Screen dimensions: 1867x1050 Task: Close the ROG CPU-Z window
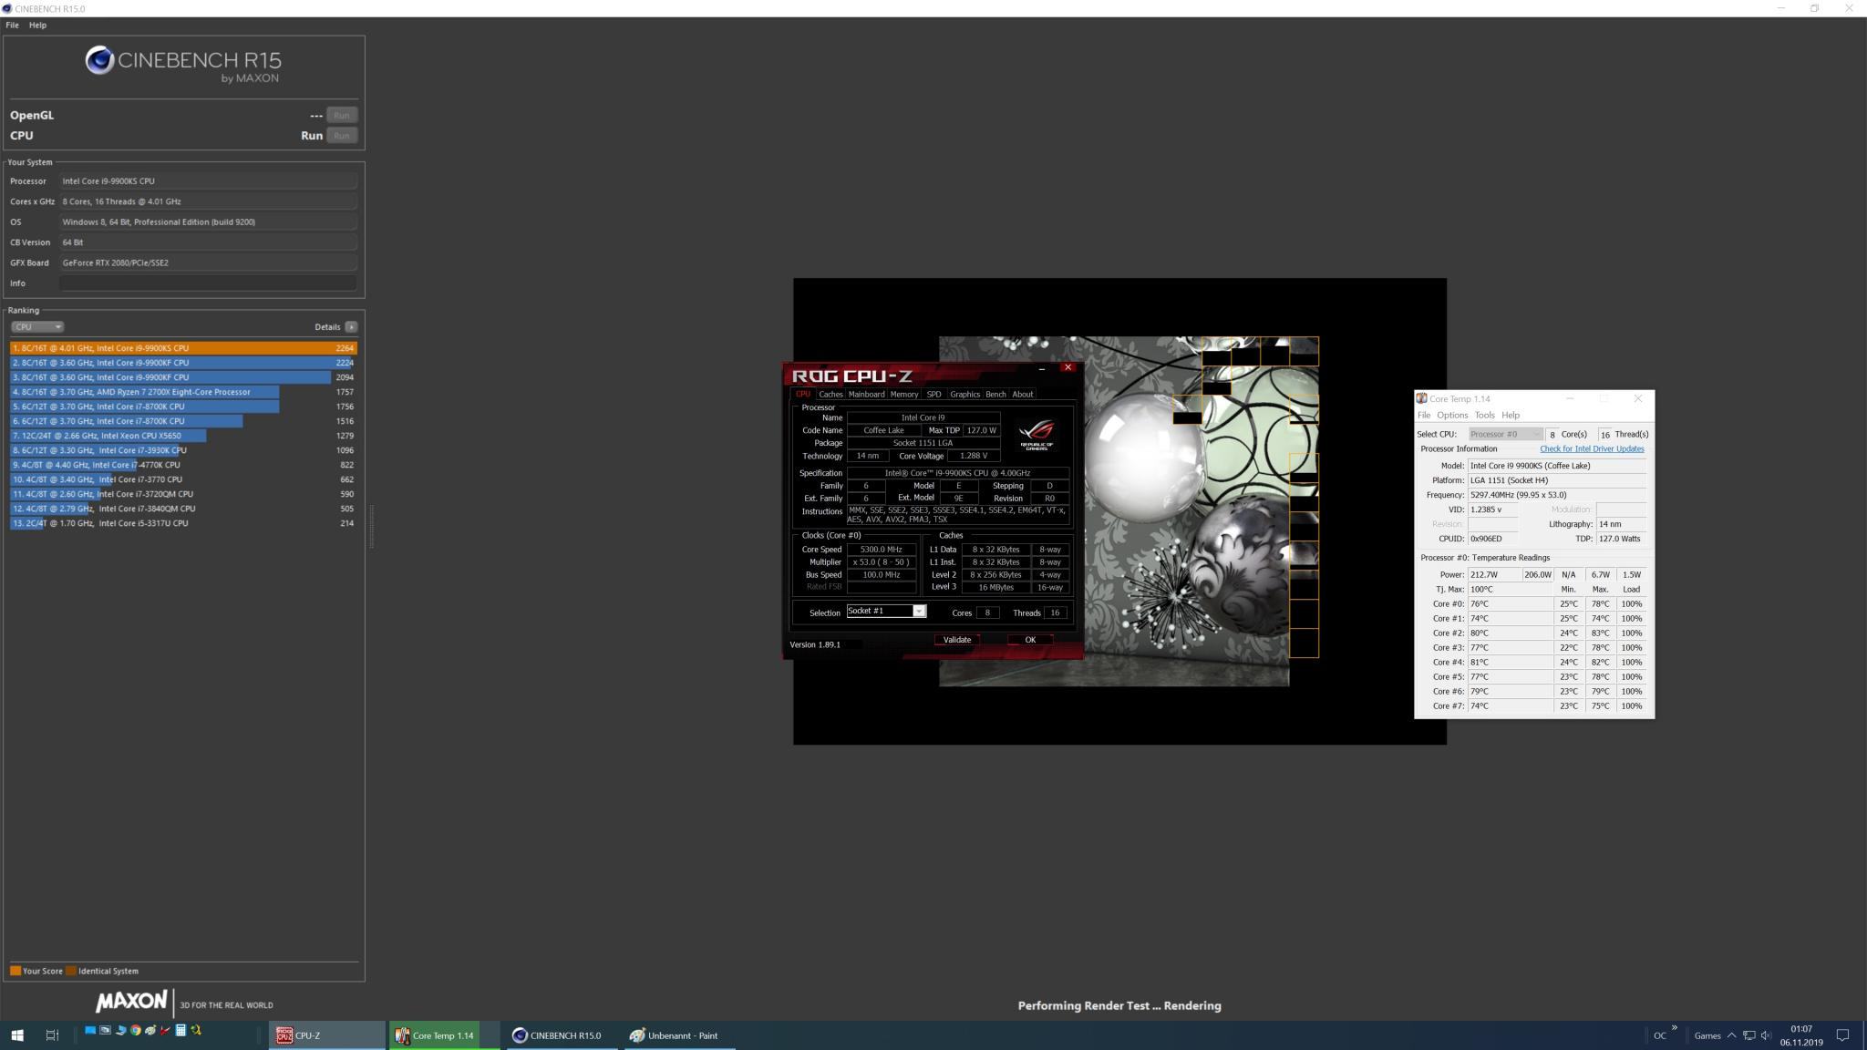pos(1068,367)
